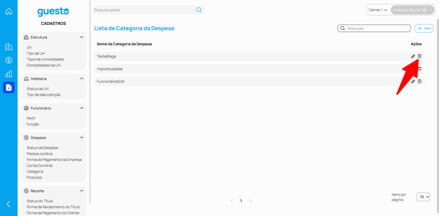Collapse the Despesa section
This screenshot has width=439, height=216.
[81, 138]
